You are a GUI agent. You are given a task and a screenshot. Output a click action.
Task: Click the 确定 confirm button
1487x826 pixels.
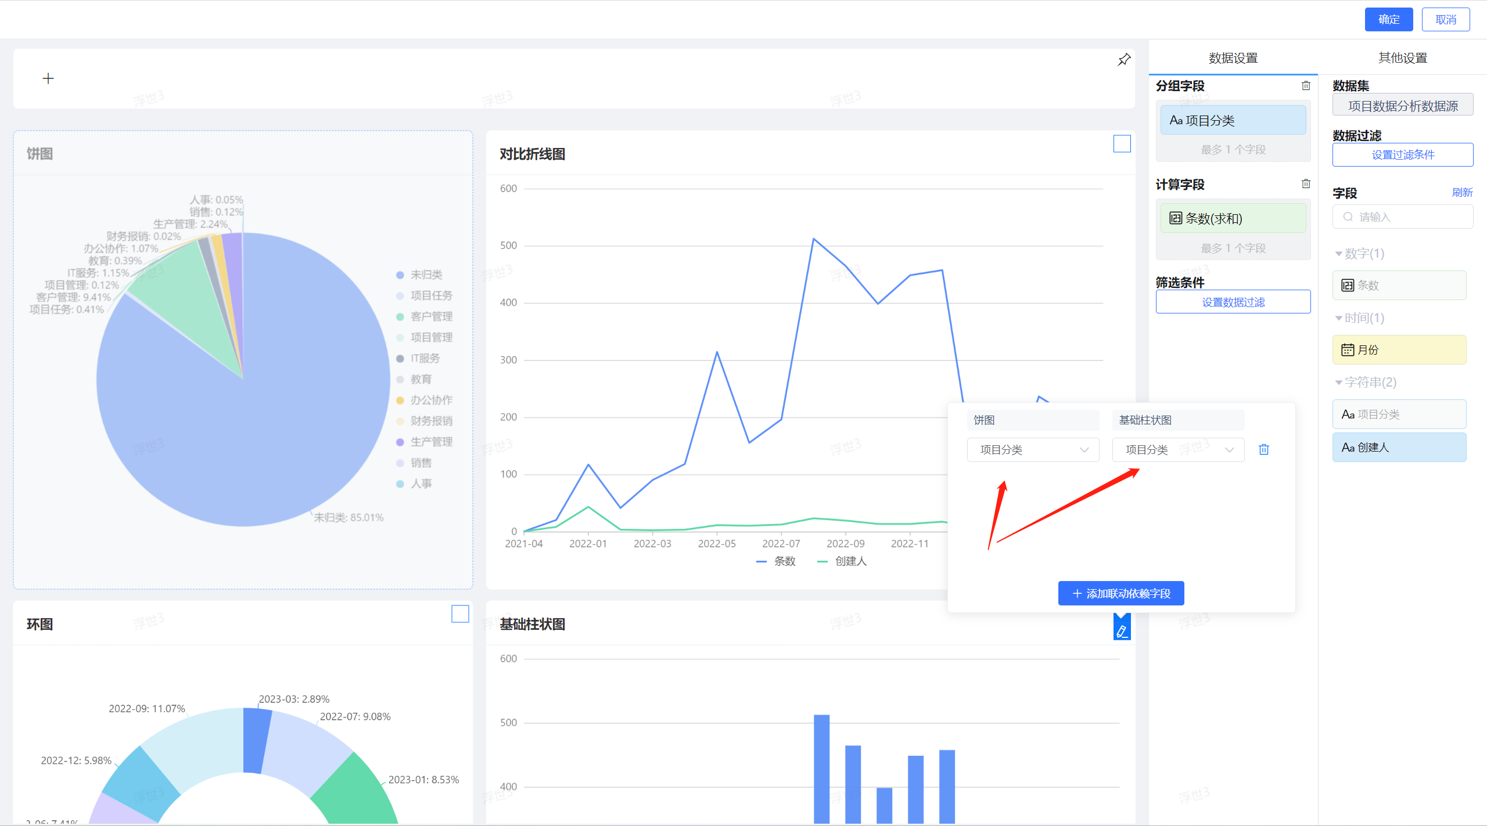click(x=1388, y=20)
